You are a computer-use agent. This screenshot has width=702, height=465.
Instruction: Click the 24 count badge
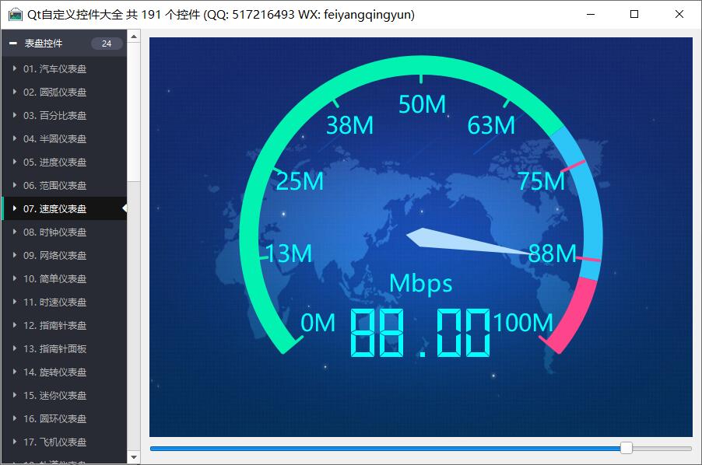point(107,44)
